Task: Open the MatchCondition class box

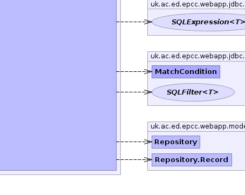Action: click(186, 72)
